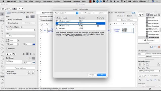Align text right in format options

[30, 54]
